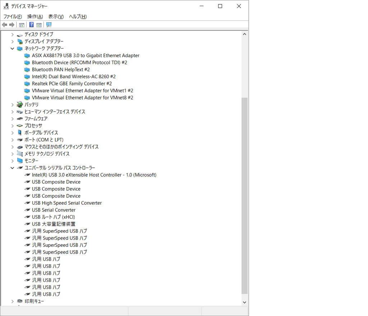Click the scrollbar up arrow
This screenshot has width=368, height=316.
pos(244,34)
